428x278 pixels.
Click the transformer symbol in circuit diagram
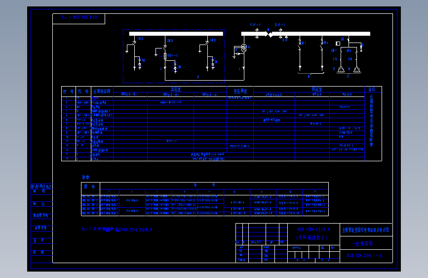point(244,48)
